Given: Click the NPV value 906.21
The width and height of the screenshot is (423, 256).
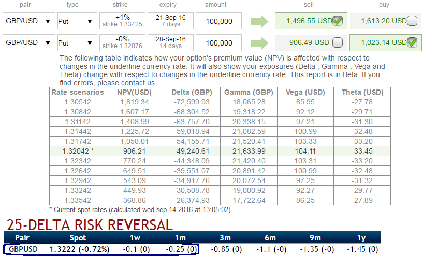Looking at the screenshot, I should point(134,151).
